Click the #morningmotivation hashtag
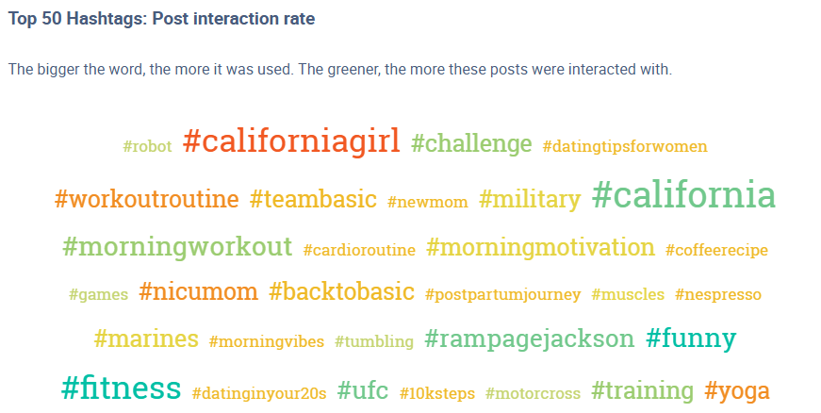821x413 pixels. click(x=540, y=248)
